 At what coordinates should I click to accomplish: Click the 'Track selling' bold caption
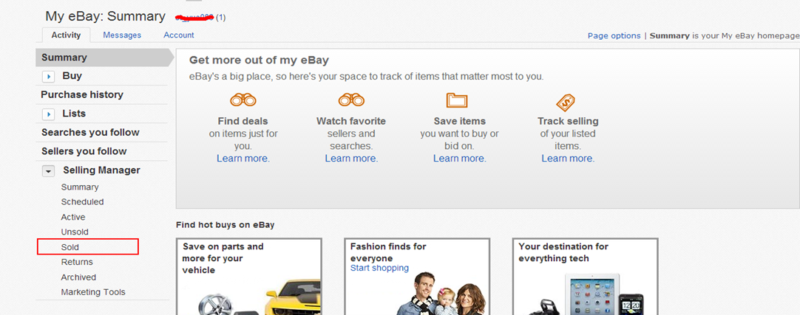pyautogui.click(x=568, y=121)
